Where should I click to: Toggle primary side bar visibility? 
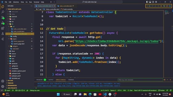147,2
